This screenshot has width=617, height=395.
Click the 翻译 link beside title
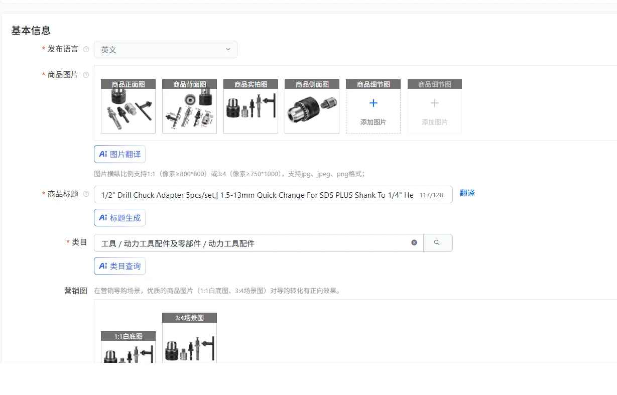coord(467,193)
